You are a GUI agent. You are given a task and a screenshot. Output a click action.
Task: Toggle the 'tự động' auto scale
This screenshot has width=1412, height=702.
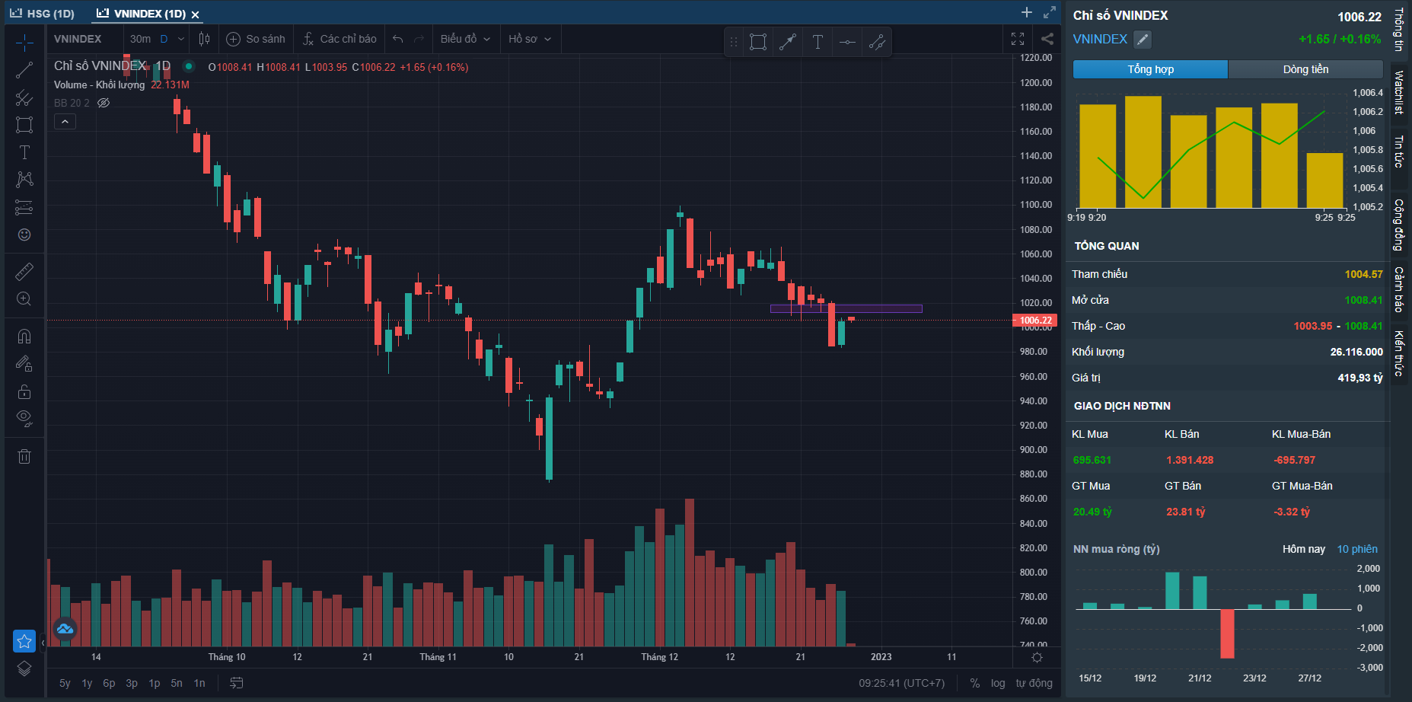(1034, 683)
